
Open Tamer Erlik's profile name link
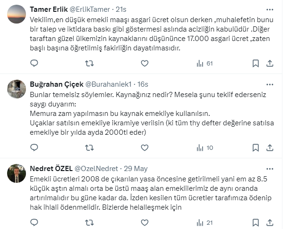click(x=48, y=9)
